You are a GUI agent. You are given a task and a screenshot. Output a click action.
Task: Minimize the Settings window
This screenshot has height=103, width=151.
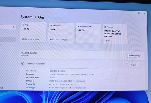tap(133, 13)
